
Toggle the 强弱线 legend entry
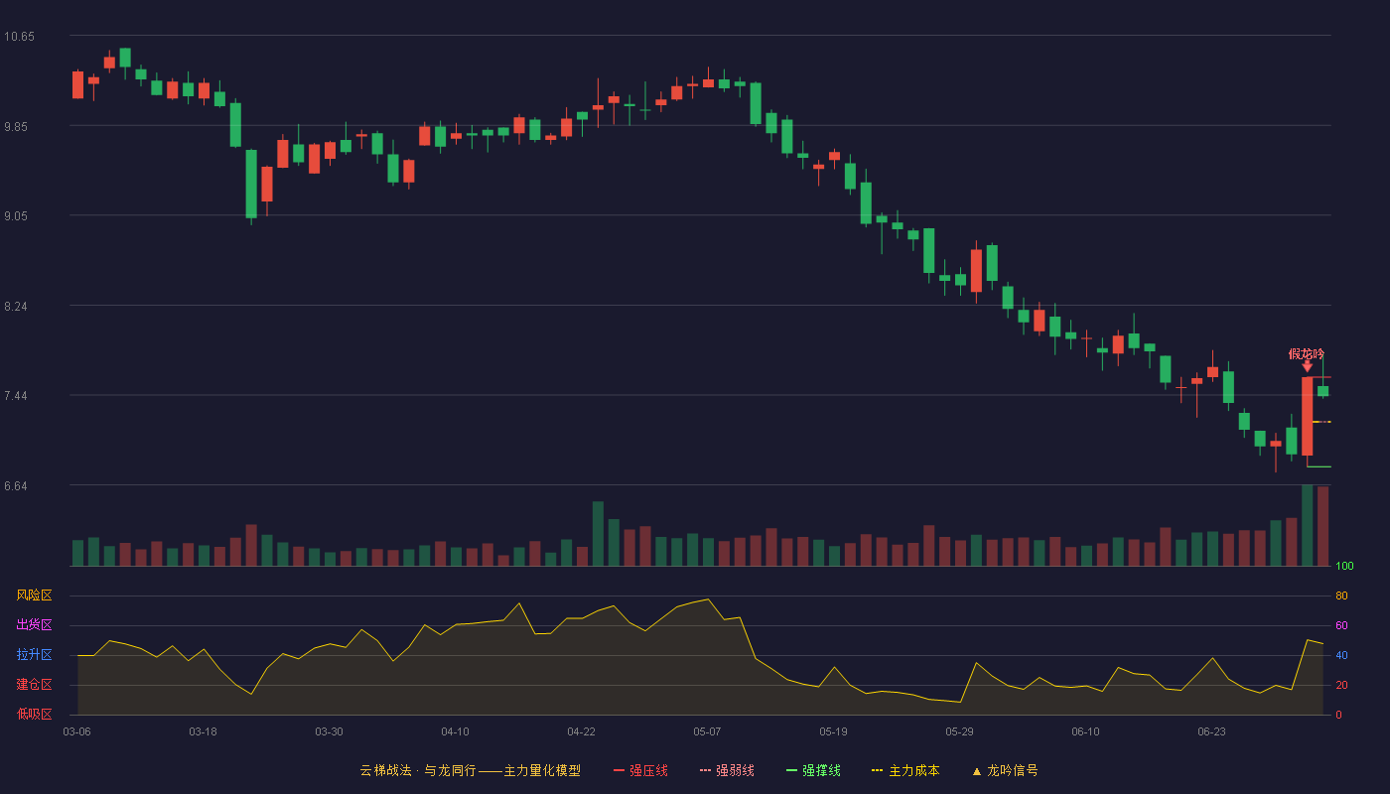727,770
